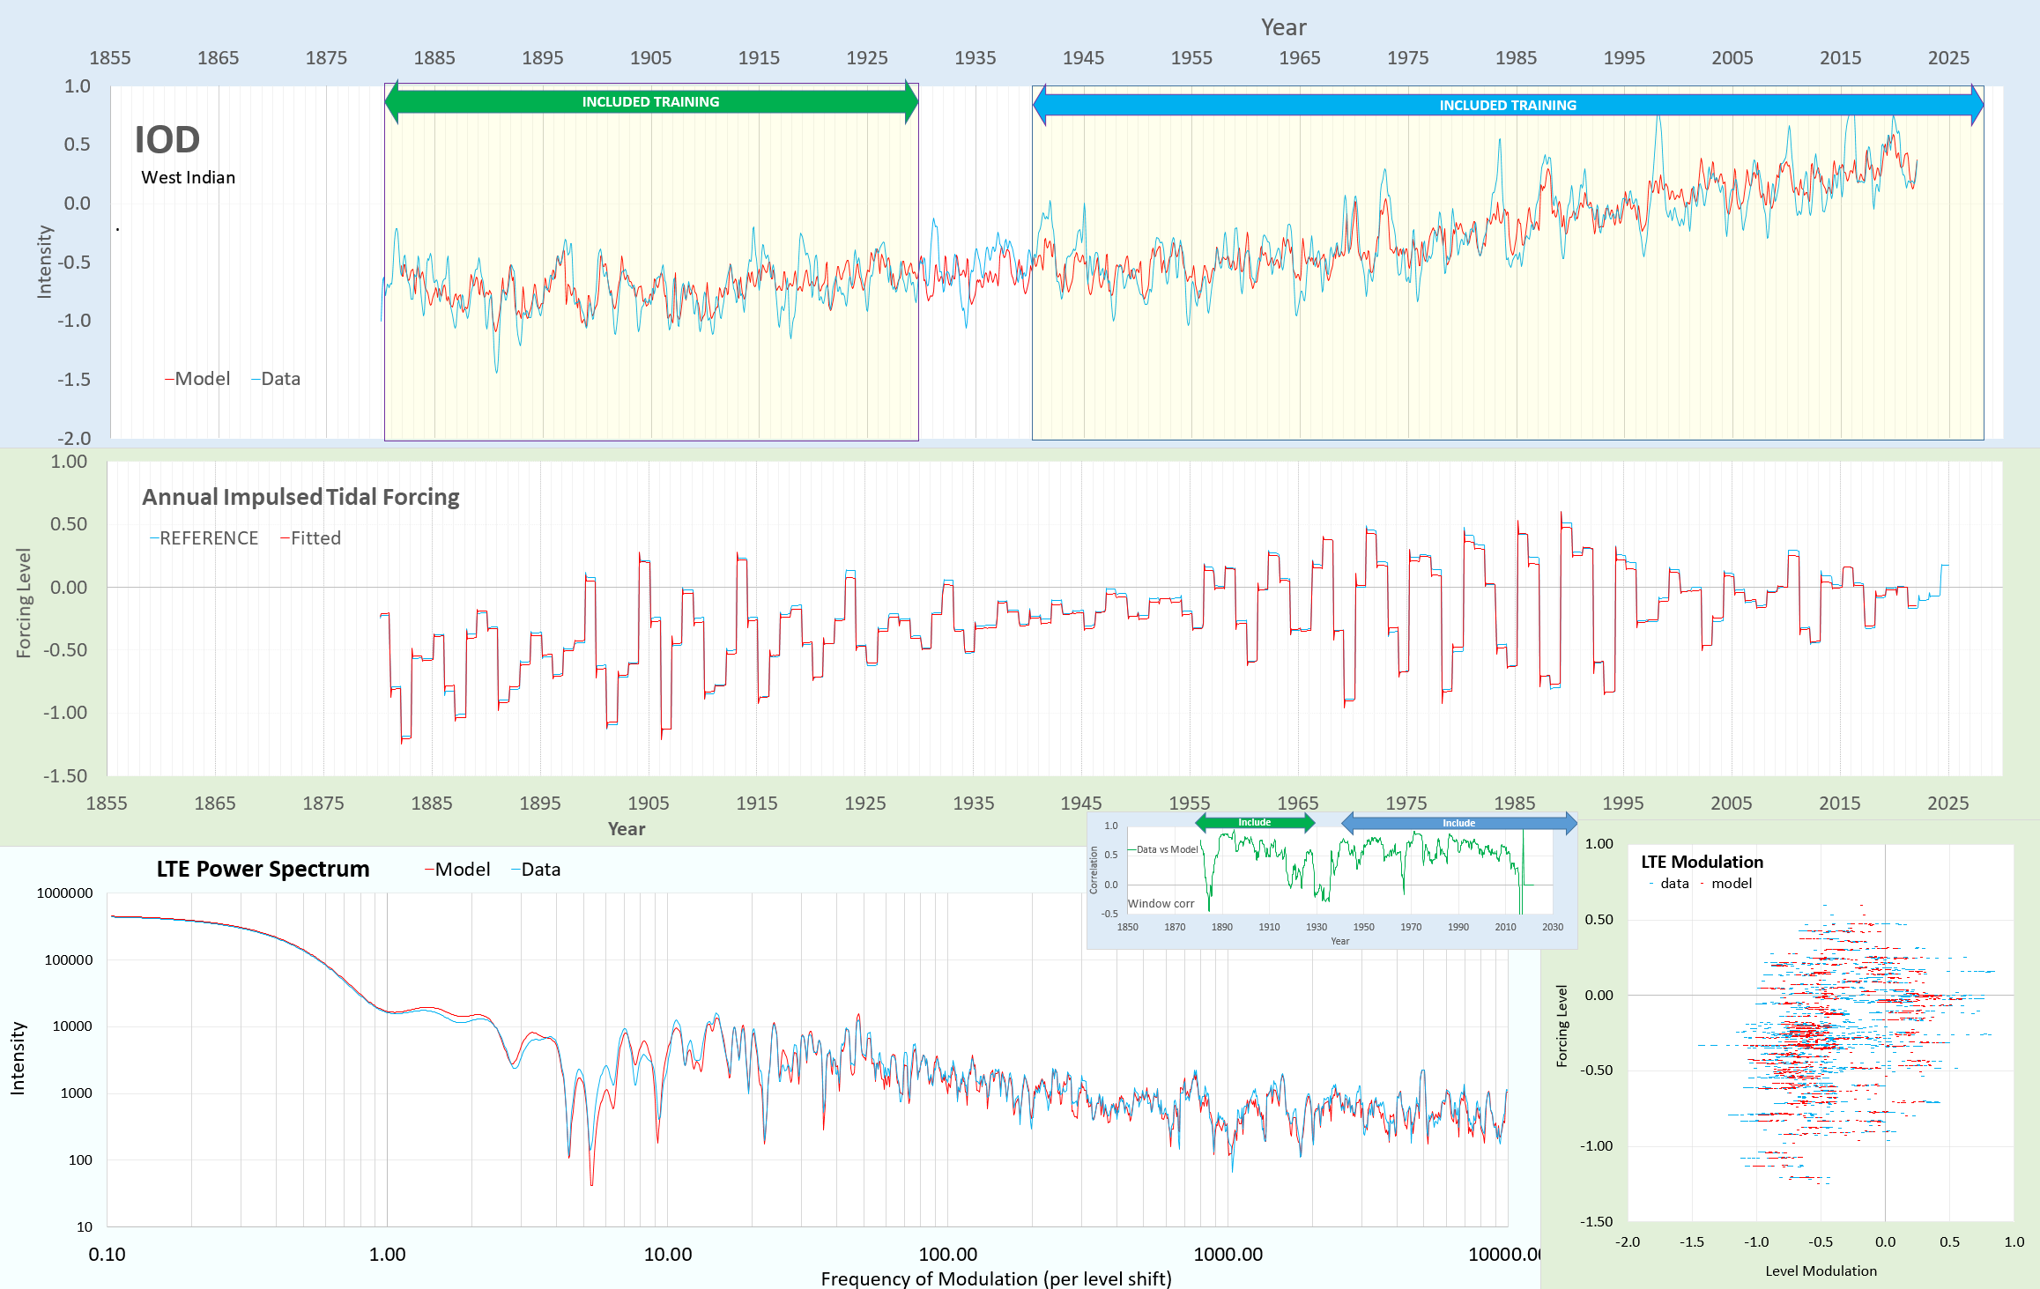
Task: Click the West Indian subtitle text
Action: [189, 178]
